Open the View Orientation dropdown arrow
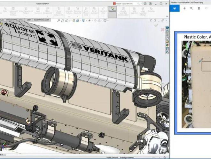 (80, 21)
